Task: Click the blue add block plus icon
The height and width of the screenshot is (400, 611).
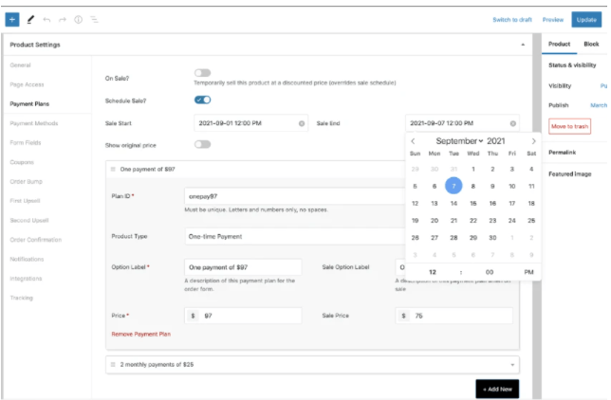Action: pyautogui.click(x=11, y=19)
